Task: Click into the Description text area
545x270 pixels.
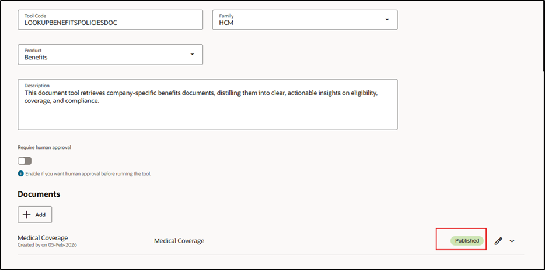Action: click(208, 105)
